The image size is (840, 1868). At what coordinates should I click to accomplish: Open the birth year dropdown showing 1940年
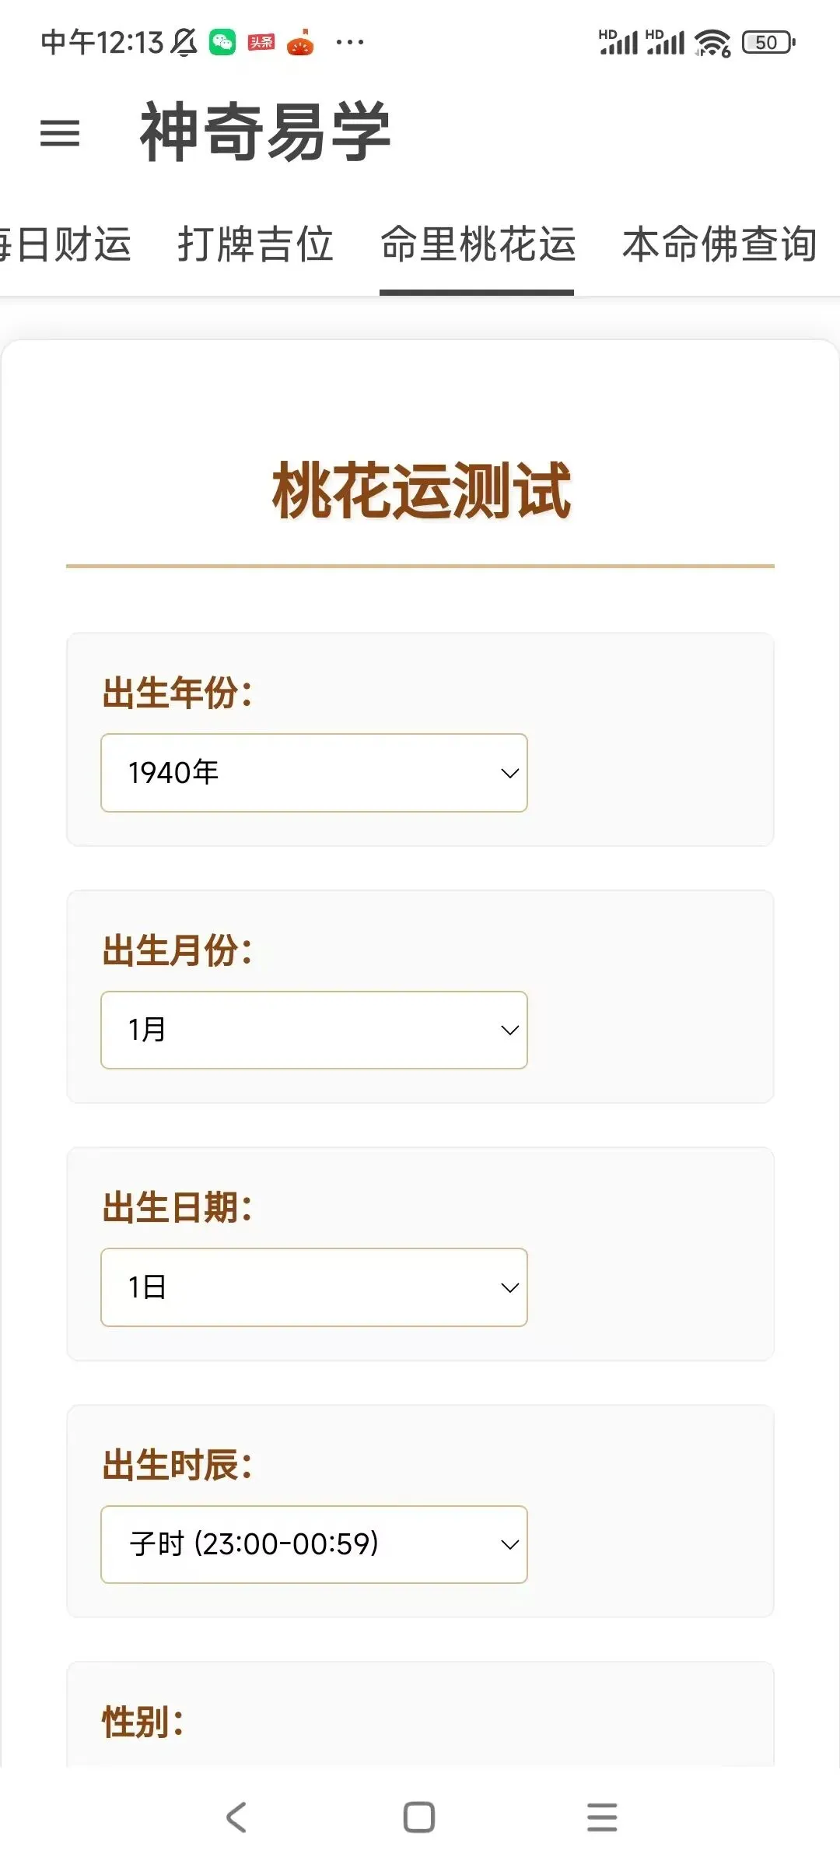314,773
